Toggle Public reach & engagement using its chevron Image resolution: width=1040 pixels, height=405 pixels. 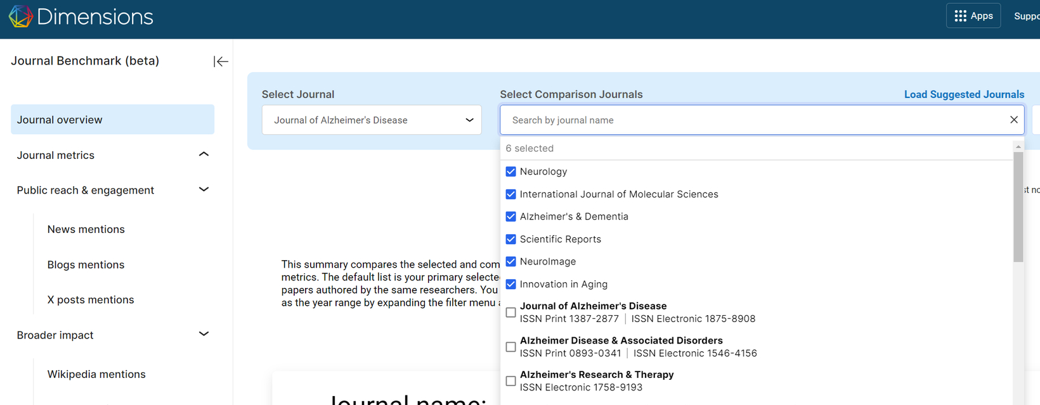coord(204,189)
